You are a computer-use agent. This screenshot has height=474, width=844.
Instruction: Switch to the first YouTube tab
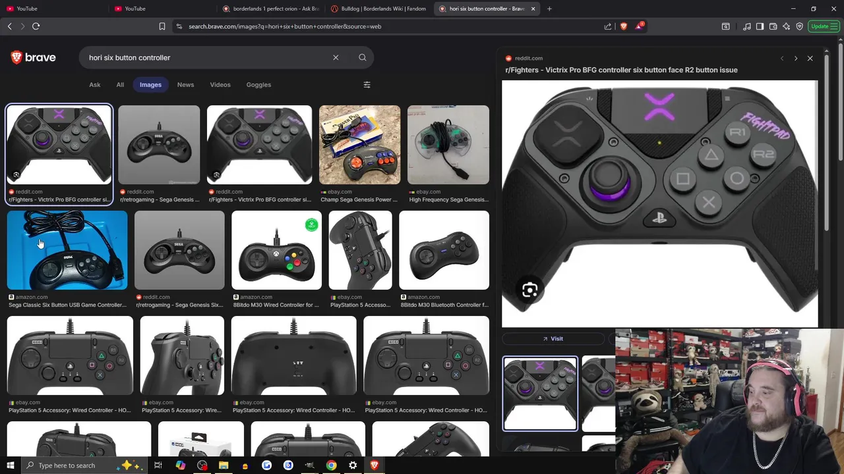coord(54,9)
